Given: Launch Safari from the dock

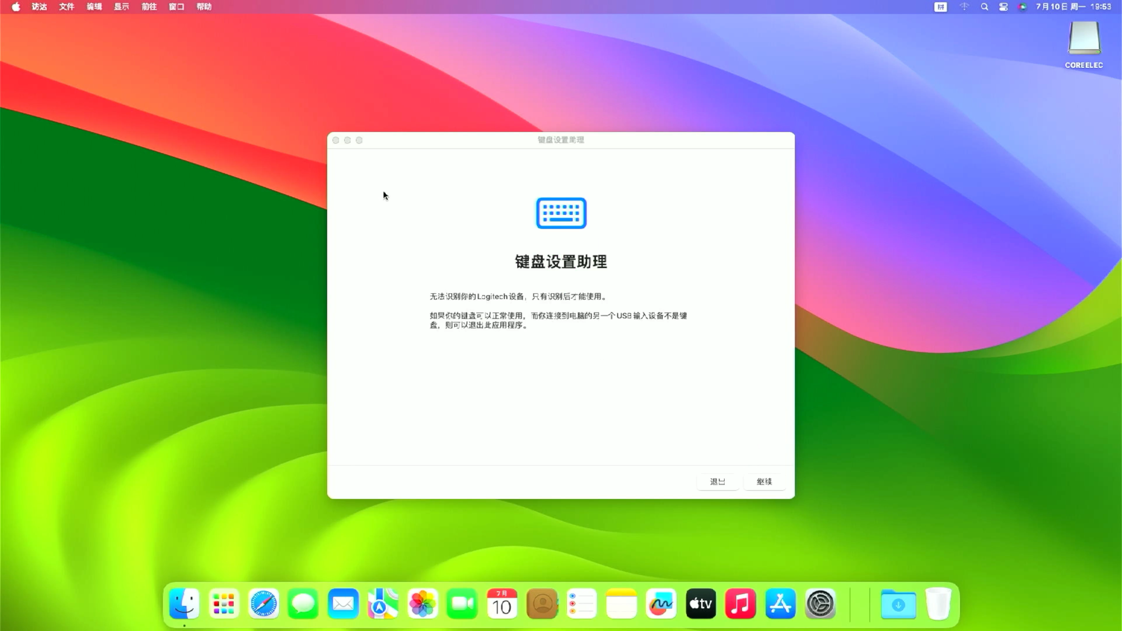Looking at the screenshot, I should point(264,604).
